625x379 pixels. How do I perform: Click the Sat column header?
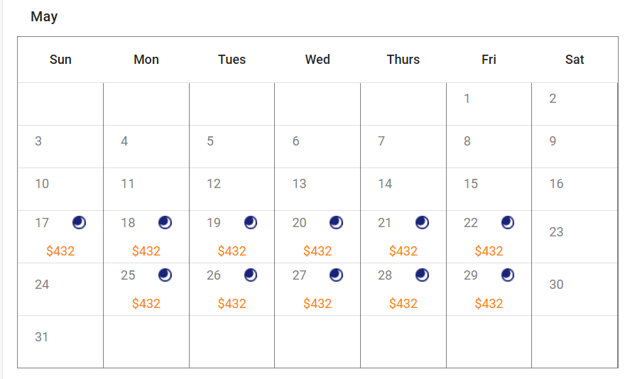[x=574, y=60]
